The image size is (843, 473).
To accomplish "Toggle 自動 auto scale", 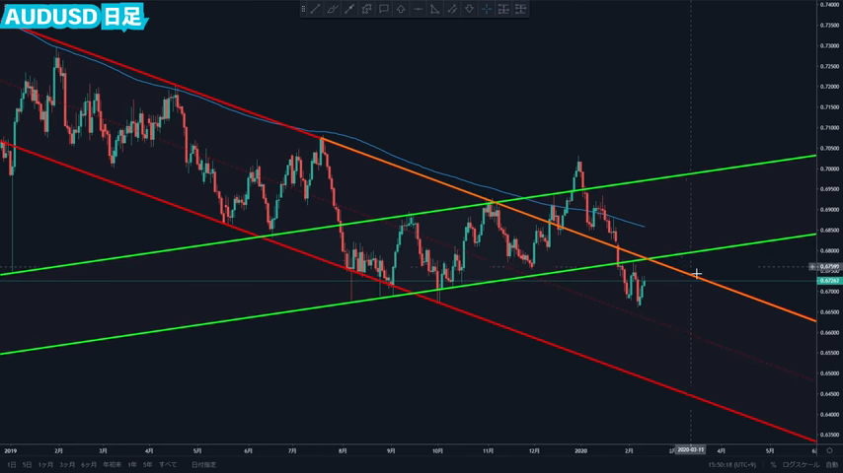I will tap(831, 464).
